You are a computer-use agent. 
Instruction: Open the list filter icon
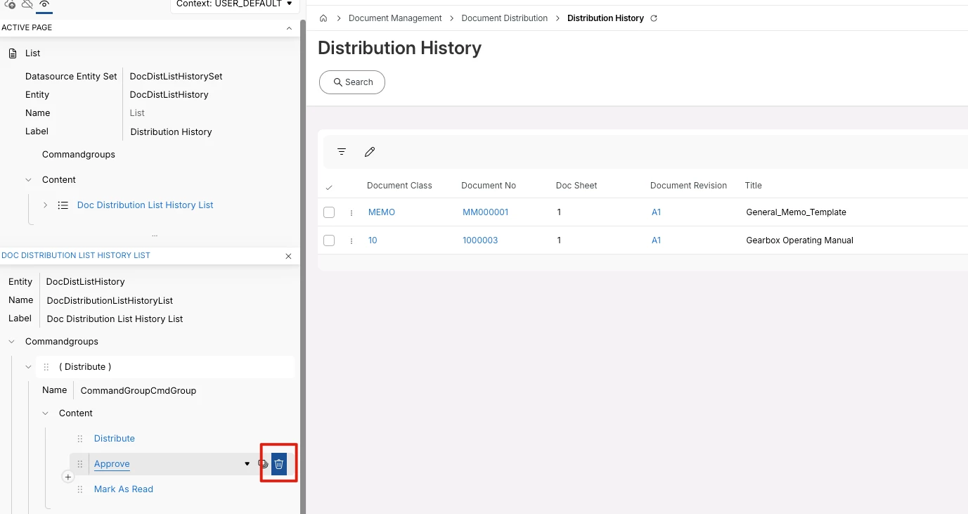342,152
